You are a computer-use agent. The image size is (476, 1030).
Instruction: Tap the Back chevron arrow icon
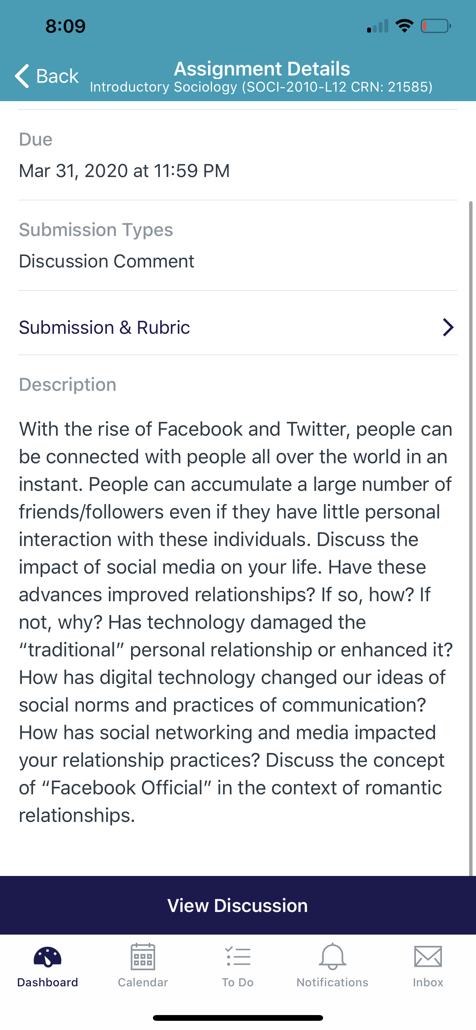point(22,75)
